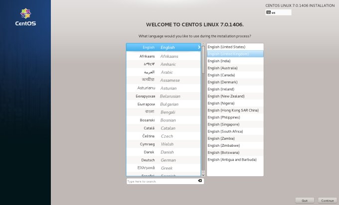Click the CentOS logo in the sidebar
The image size is (339, 205).
click(25, 17)
